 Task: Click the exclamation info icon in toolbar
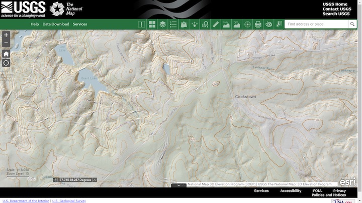[141, 24]
